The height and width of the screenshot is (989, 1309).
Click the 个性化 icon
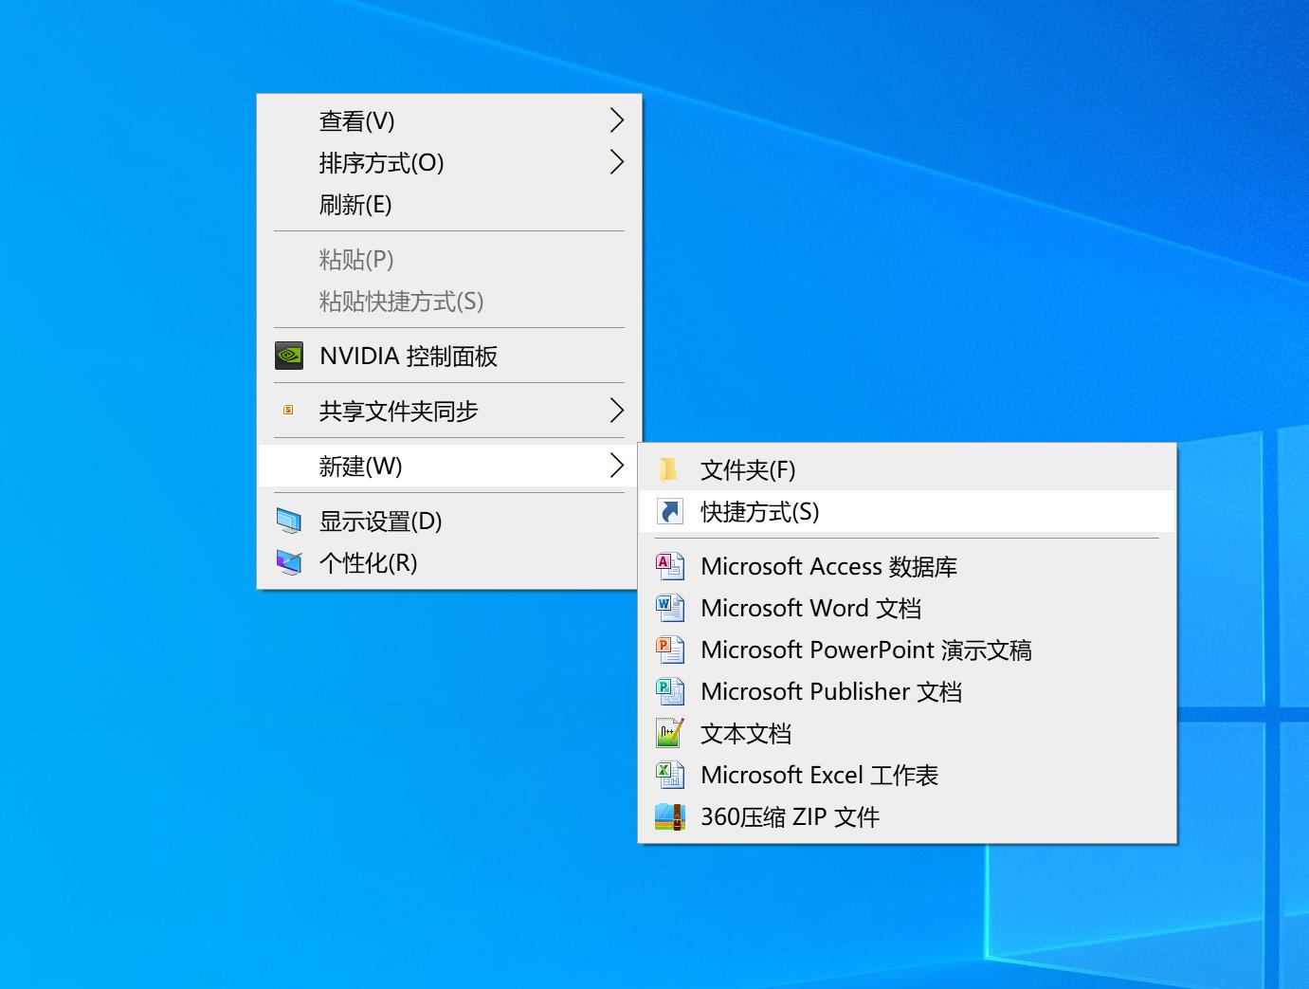tap(288, 562)
